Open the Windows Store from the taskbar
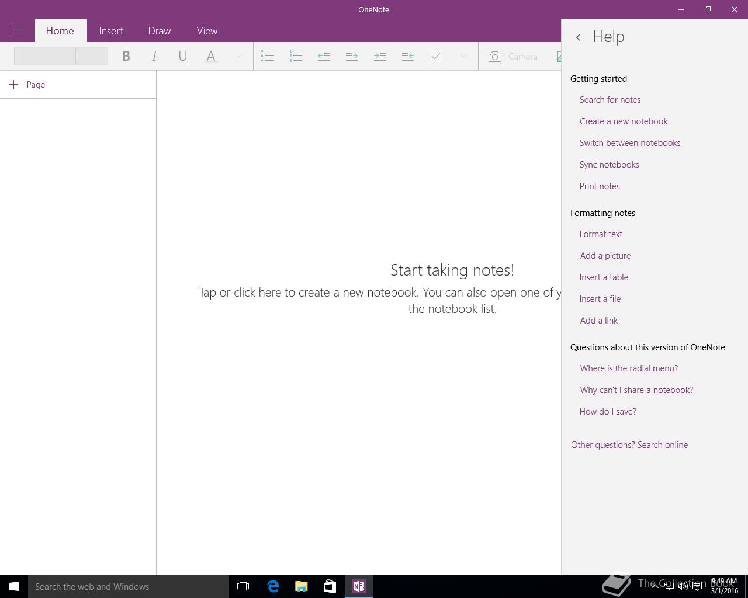The height and width of the screenshot is (598, 748). pos(330,586)
